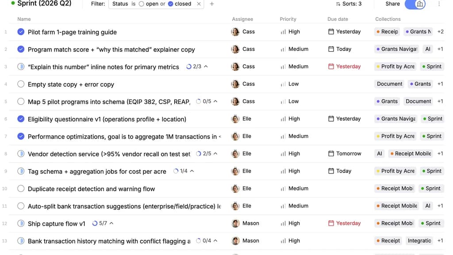Click subtask progress ring 2/5 on Vendor detection
The height and width of the screenshot is (255, 453).
coord(199,154)
